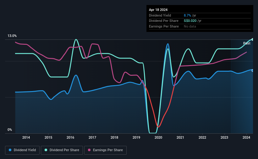Viewport: 258px width, 159px height.
Task: Select the 2014 label on the time axis
Action: pos(26,137)
